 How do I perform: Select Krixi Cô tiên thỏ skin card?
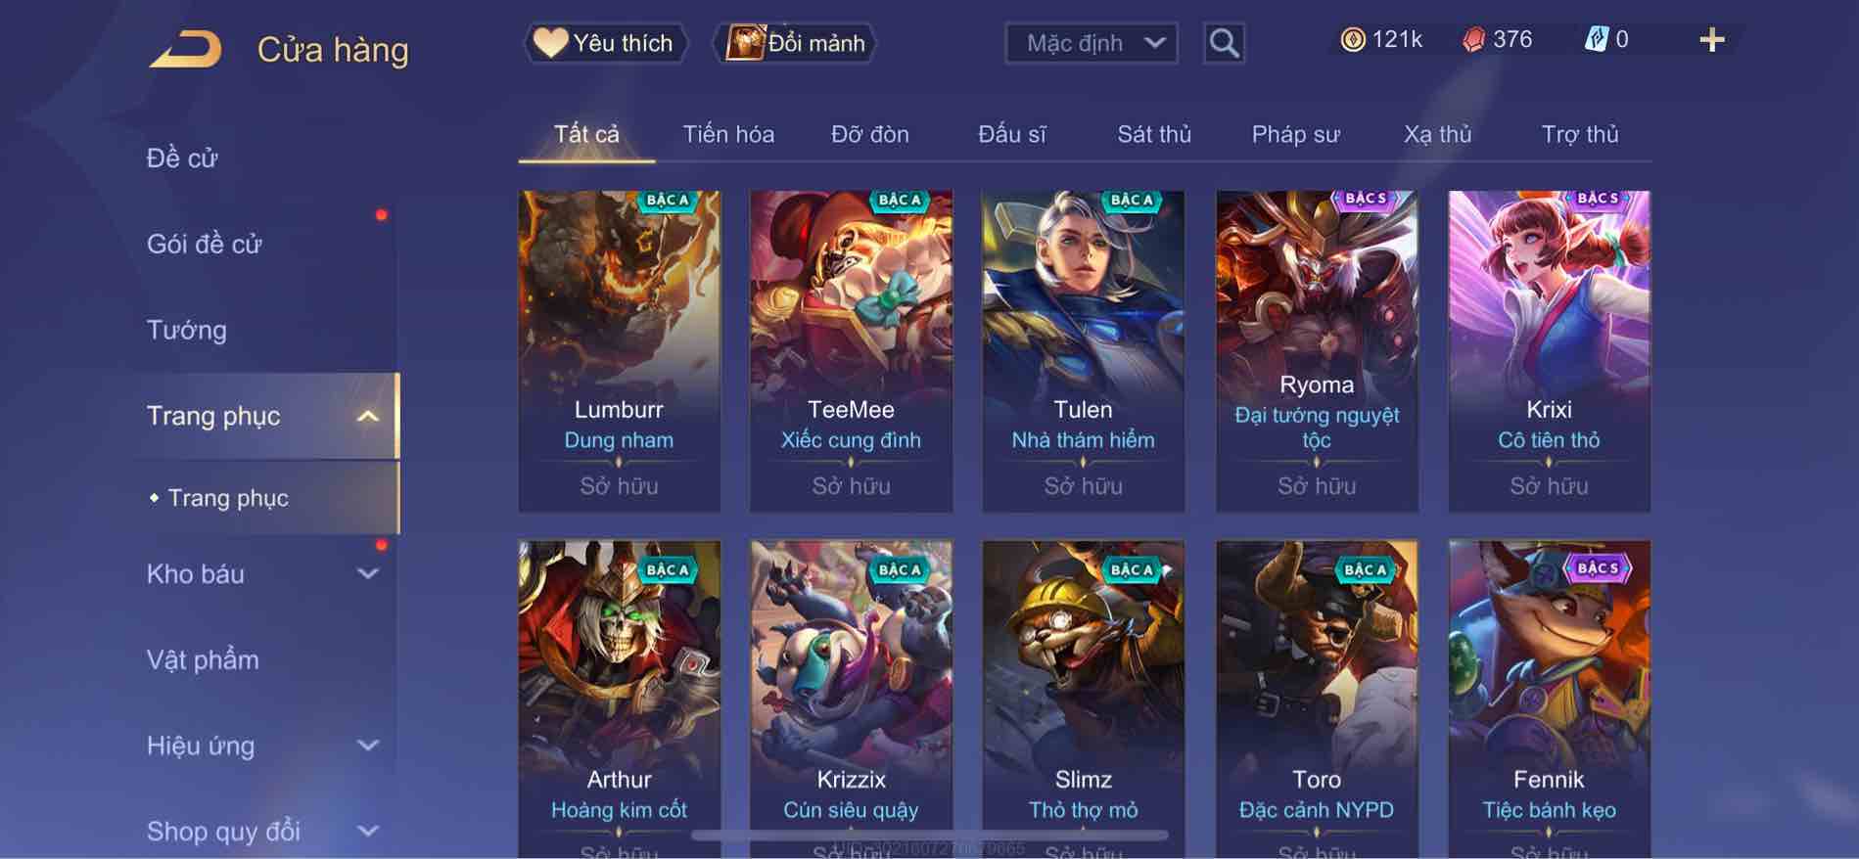[1549, 351]
